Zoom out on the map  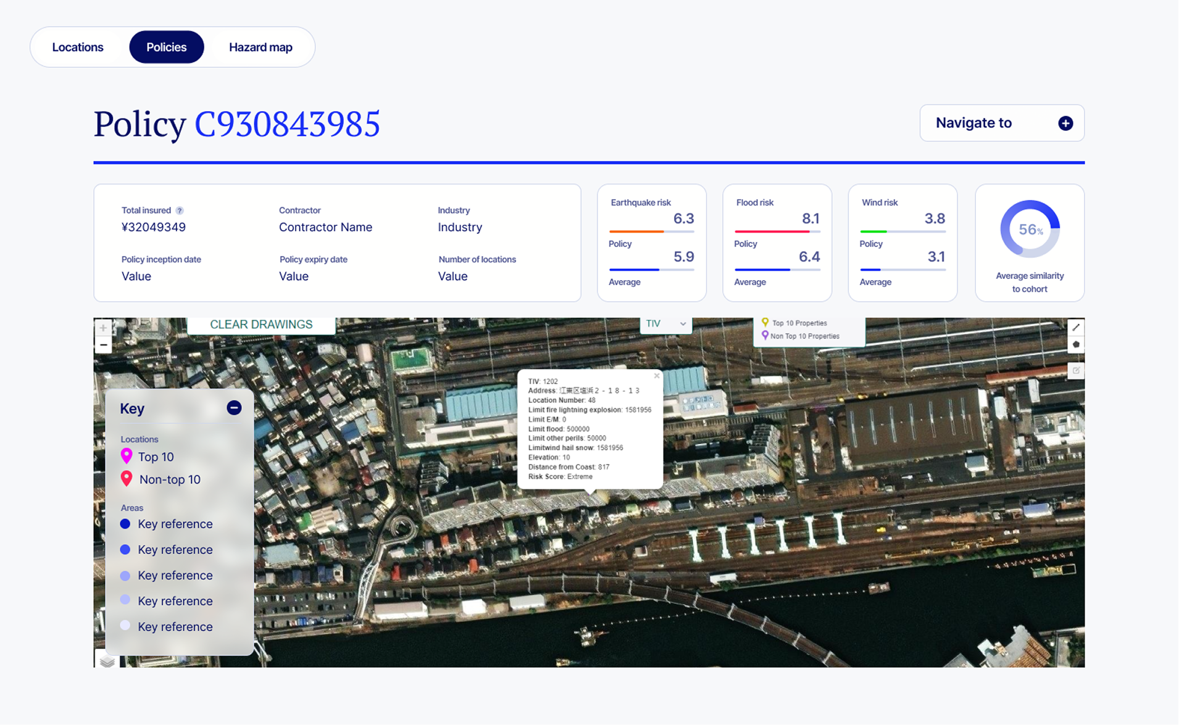pyautogui.click(x=103, y=345)
